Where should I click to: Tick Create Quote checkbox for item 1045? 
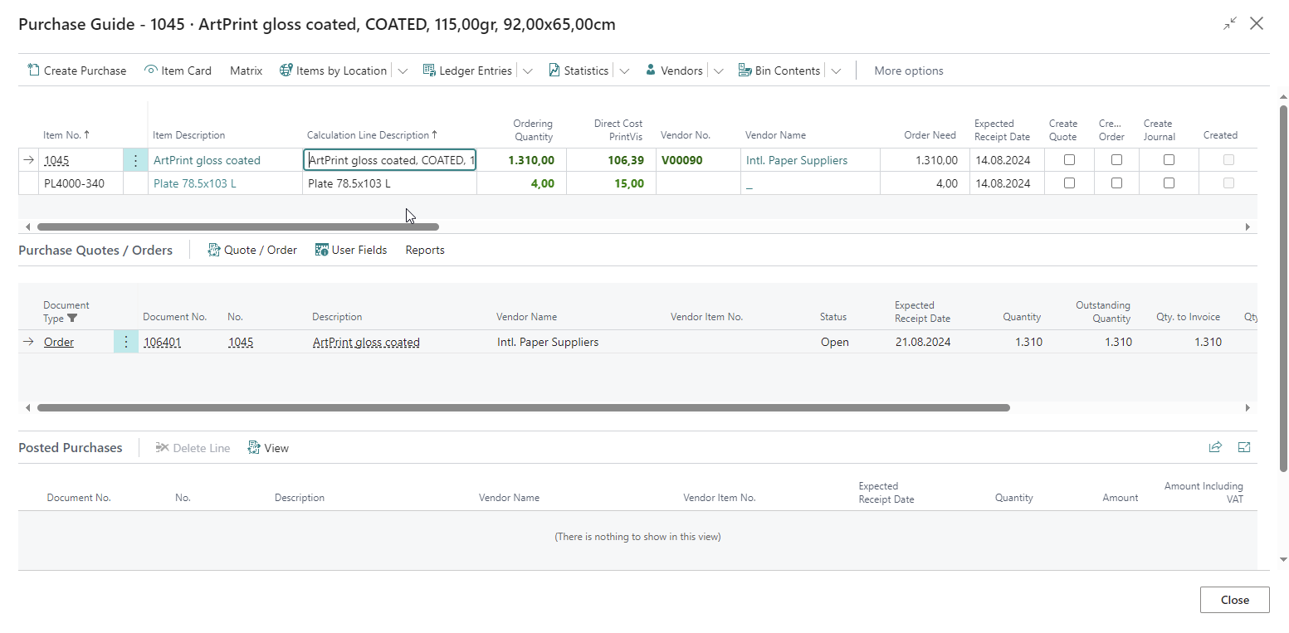coord(1069,160)
